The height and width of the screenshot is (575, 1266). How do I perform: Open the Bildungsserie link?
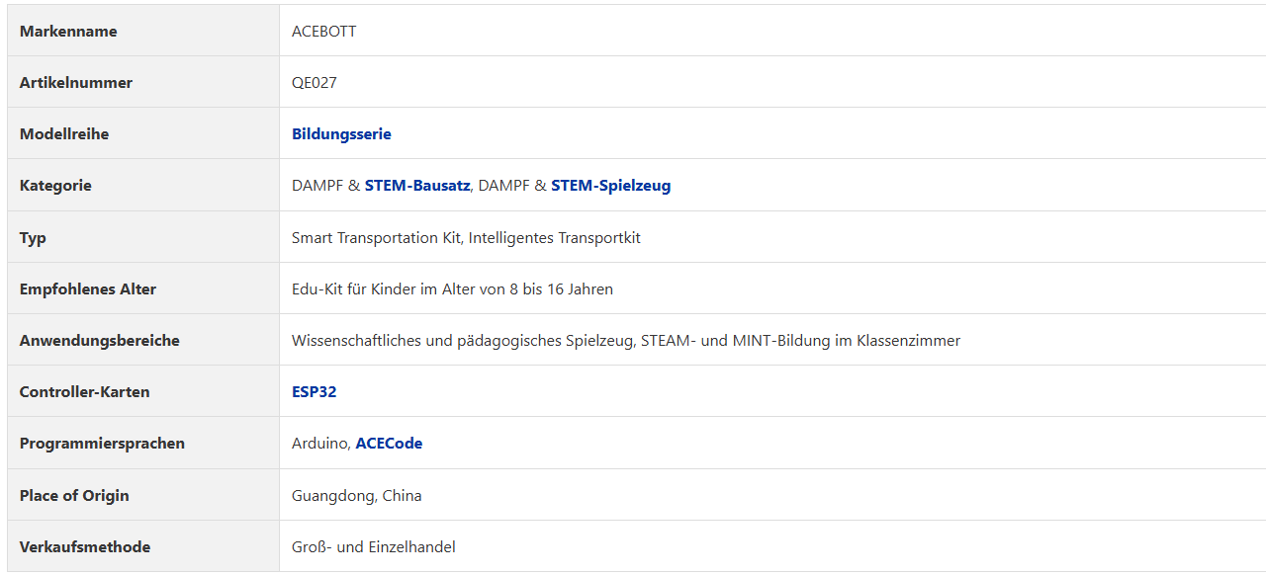click(341, 134)
